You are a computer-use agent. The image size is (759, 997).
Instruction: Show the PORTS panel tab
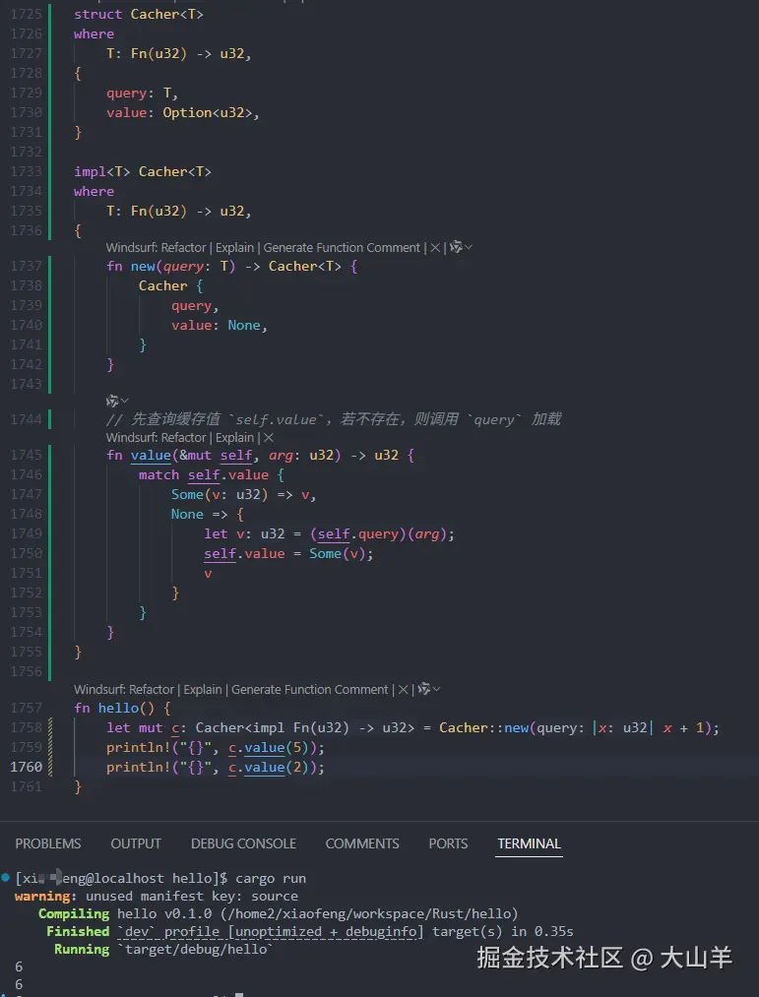click(448, 843)
